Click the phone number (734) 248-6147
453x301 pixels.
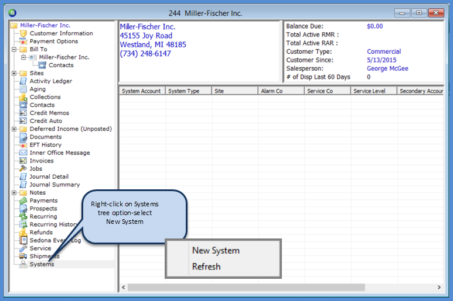click(x=145, y=54)
